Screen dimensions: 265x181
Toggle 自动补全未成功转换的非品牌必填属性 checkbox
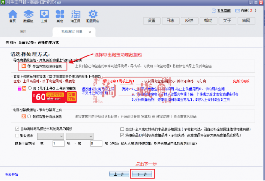(x=122, y=129)
